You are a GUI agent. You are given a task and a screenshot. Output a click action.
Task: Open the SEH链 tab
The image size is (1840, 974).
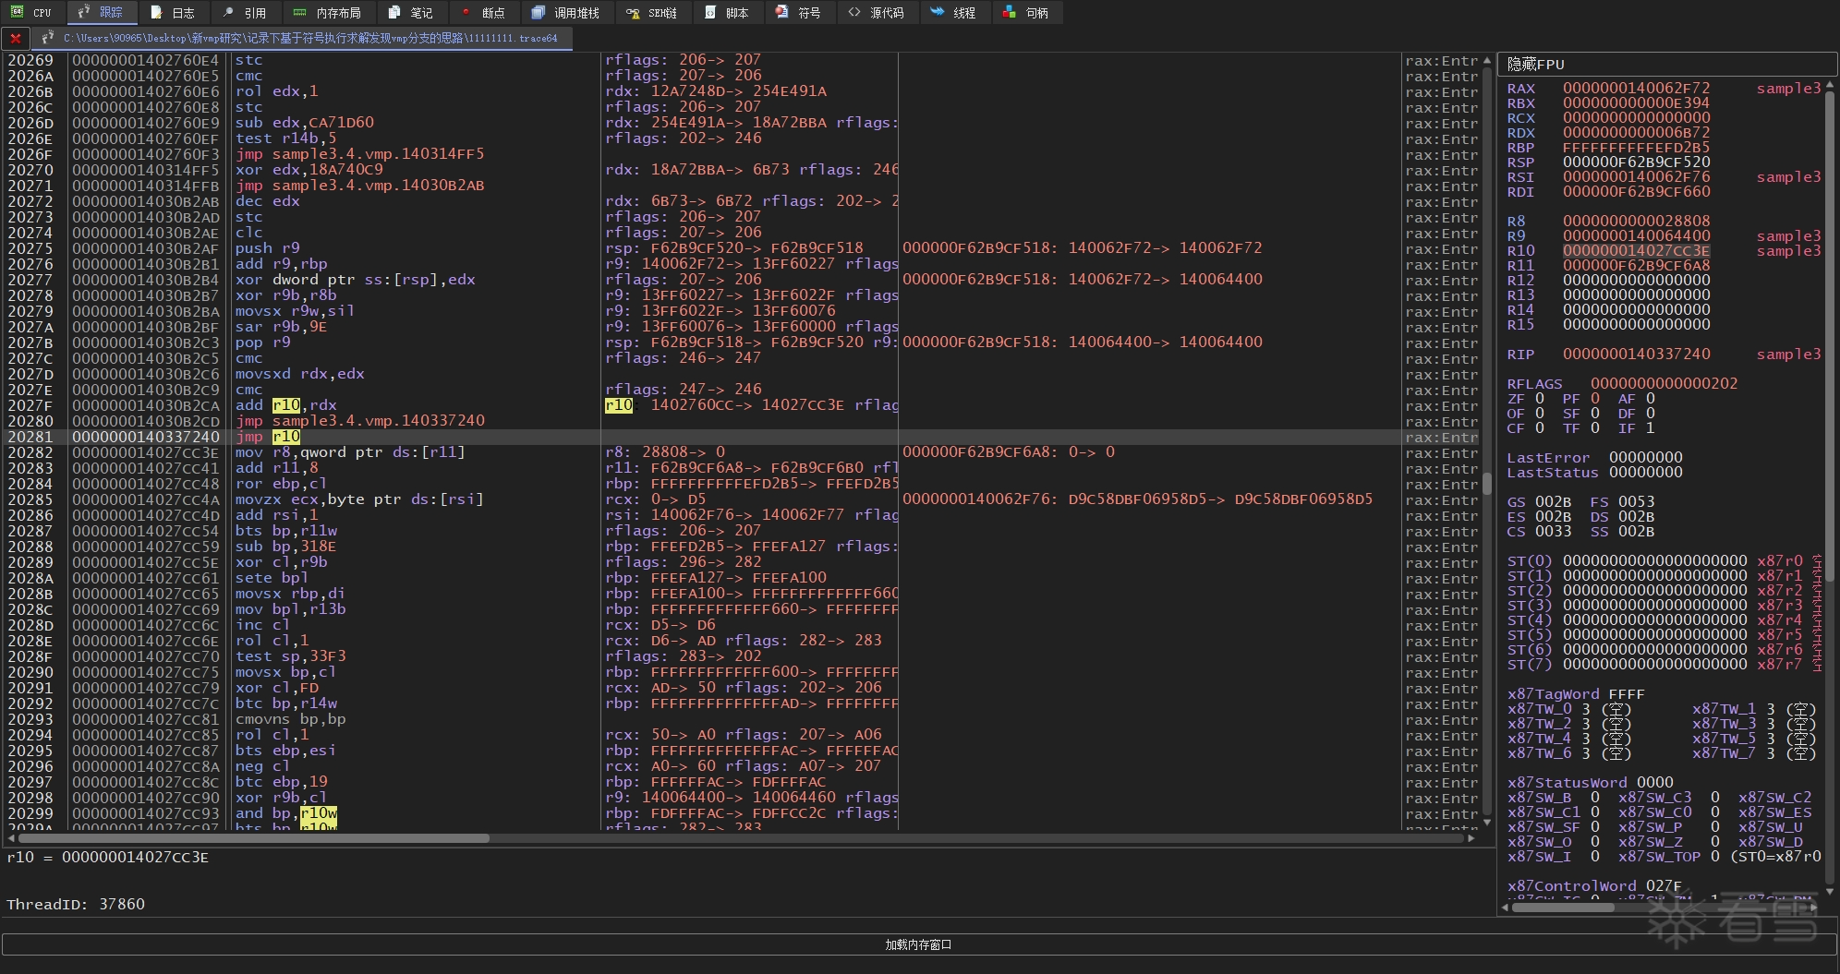coord(652,13)
